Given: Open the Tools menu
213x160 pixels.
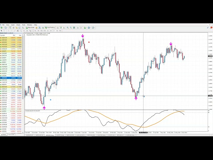Looking at the screenshot, I should click(24, 25).
